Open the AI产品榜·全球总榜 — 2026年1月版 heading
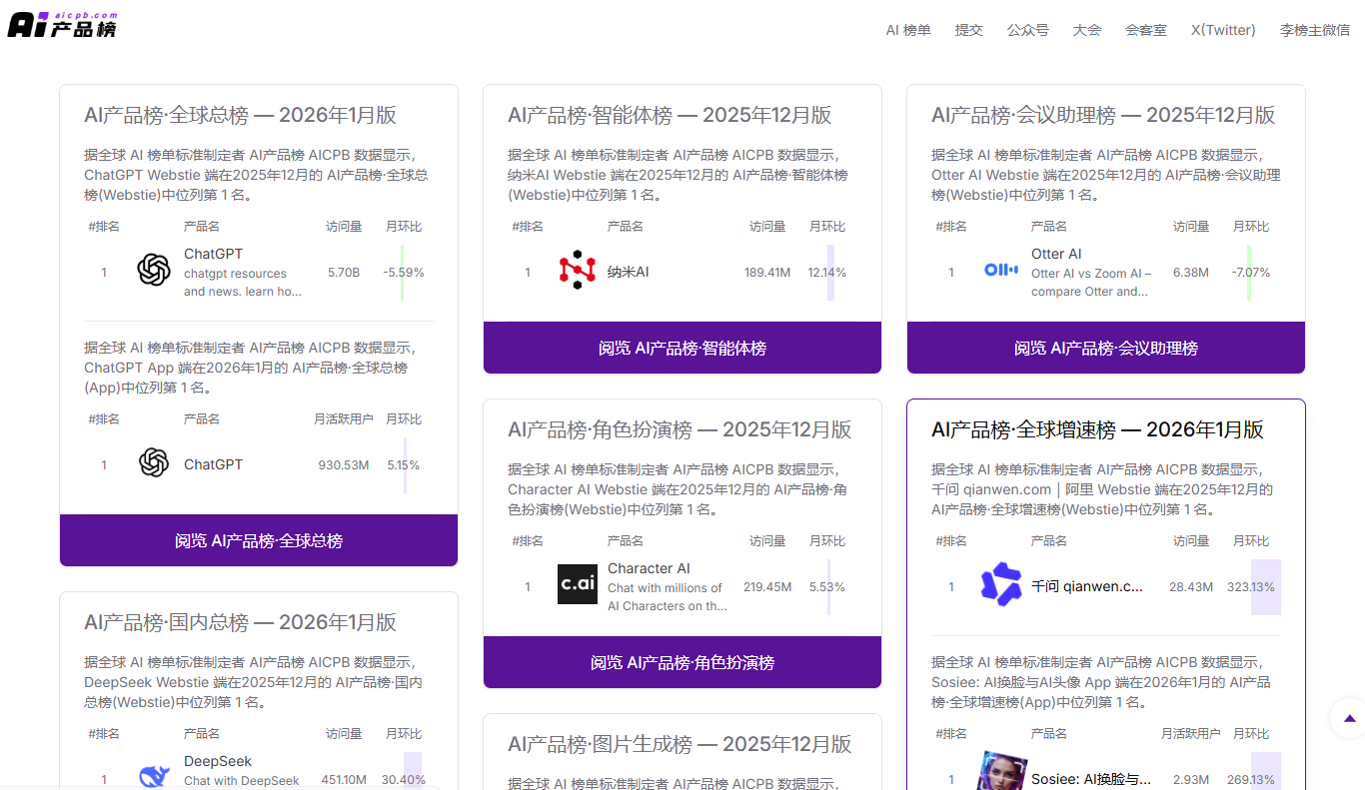The image size is (1365, 790). (x=240, y=115)
